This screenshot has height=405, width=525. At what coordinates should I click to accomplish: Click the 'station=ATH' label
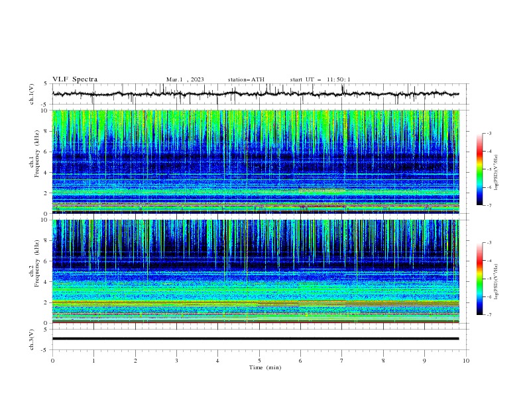tap(246, 79)
